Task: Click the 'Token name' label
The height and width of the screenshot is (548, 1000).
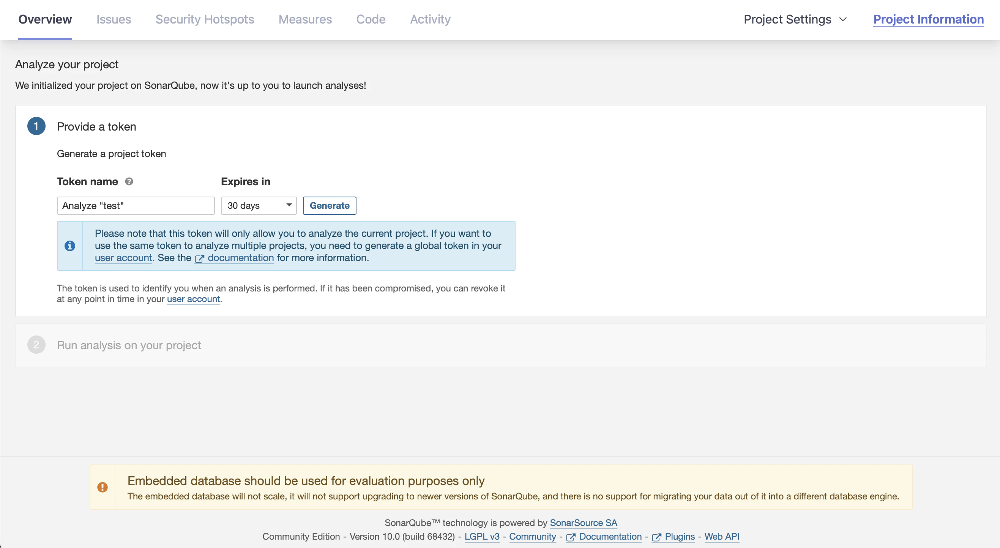Action: (87, 182)
